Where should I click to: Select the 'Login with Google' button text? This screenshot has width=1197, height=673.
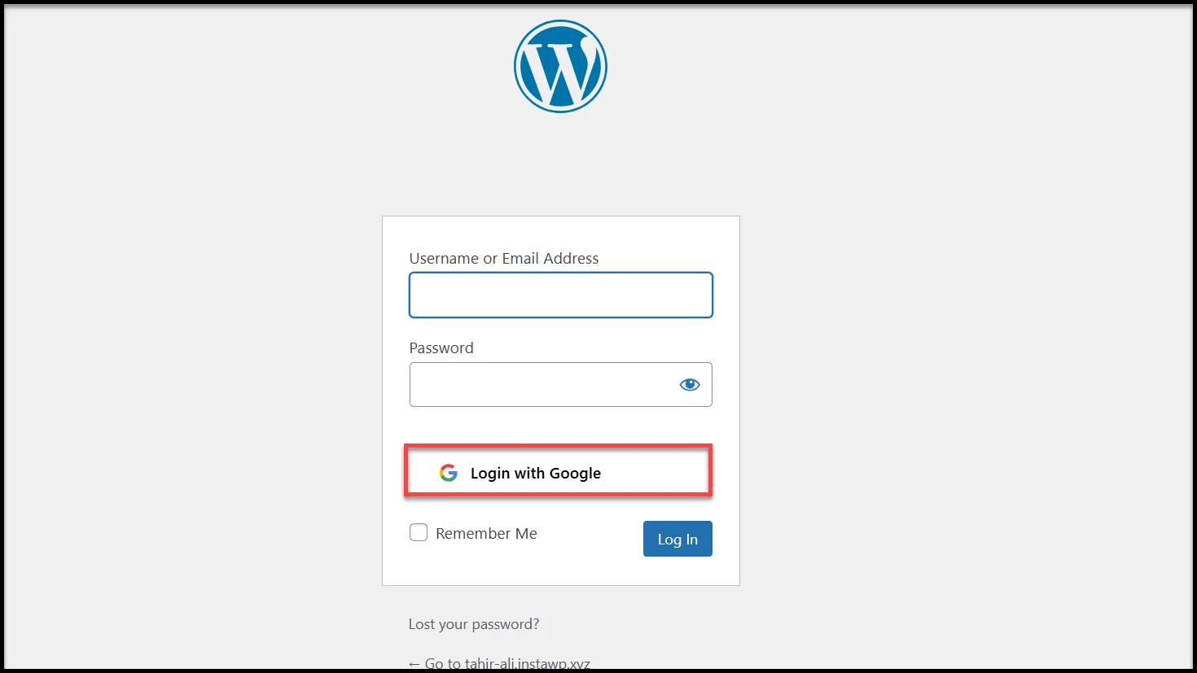(536, 473)
